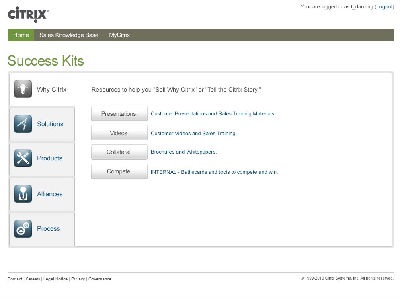This screenshot has width=402, height=298.
Task: Open the Home navigation tab
Action: [21, 35]
